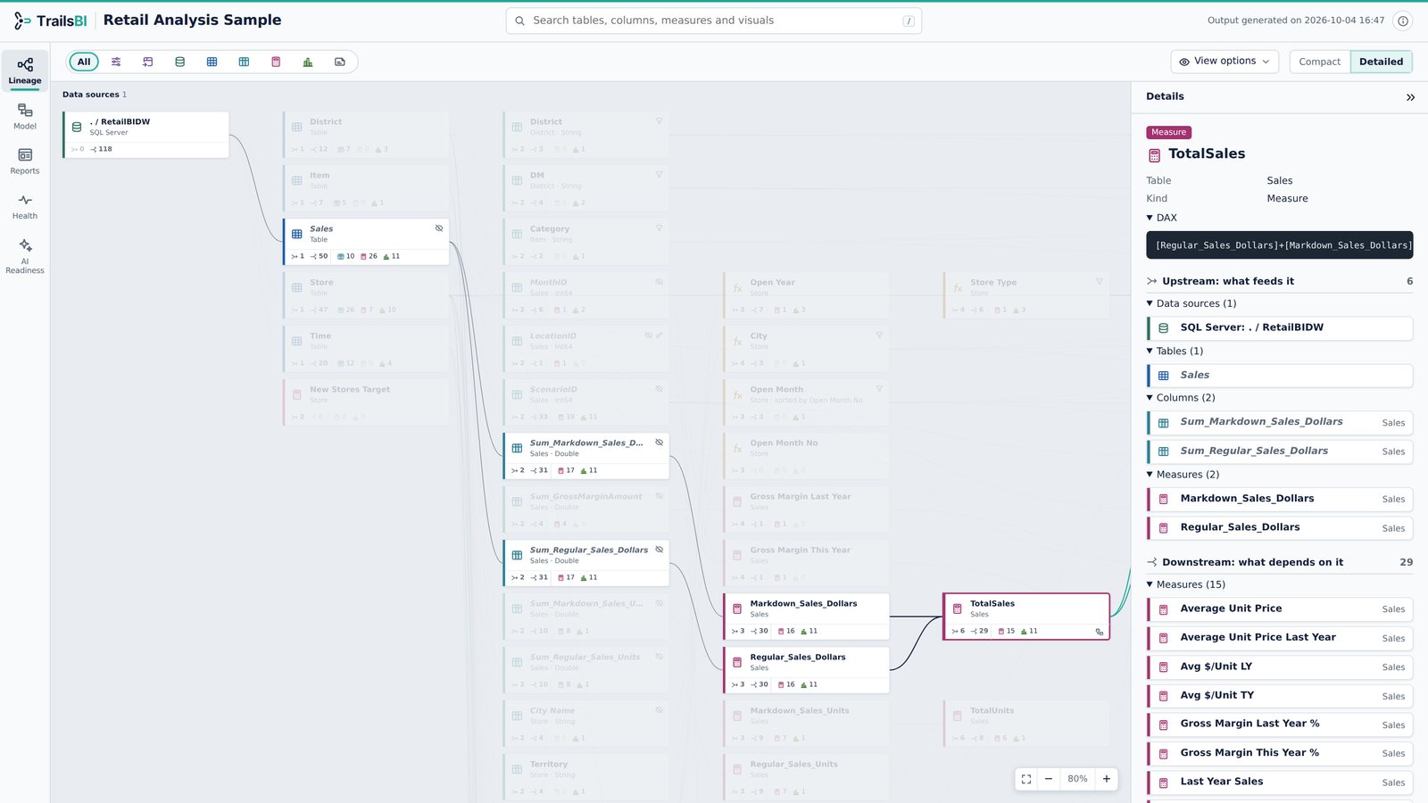Viewport: 1428px width, 803px height.
Task: Toggle hidden icon on Sum_Regular_Sales_Dollars node
Action: (660, 550)
